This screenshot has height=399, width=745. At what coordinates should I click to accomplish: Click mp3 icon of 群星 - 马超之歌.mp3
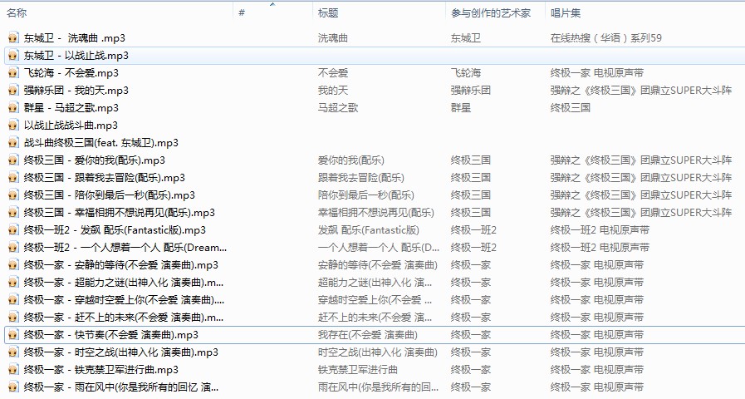coord(14,108)
